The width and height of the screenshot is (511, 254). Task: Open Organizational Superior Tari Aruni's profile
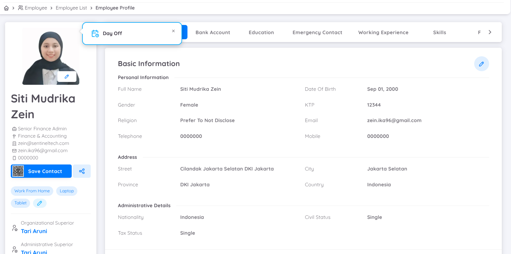[x=34, y=231]
